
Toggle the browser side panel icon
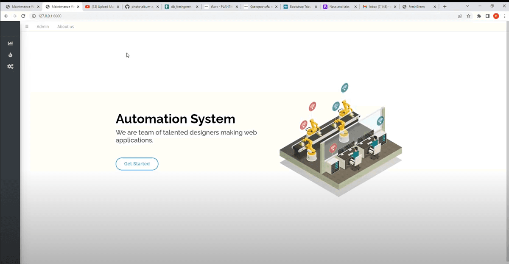(487, 16)
